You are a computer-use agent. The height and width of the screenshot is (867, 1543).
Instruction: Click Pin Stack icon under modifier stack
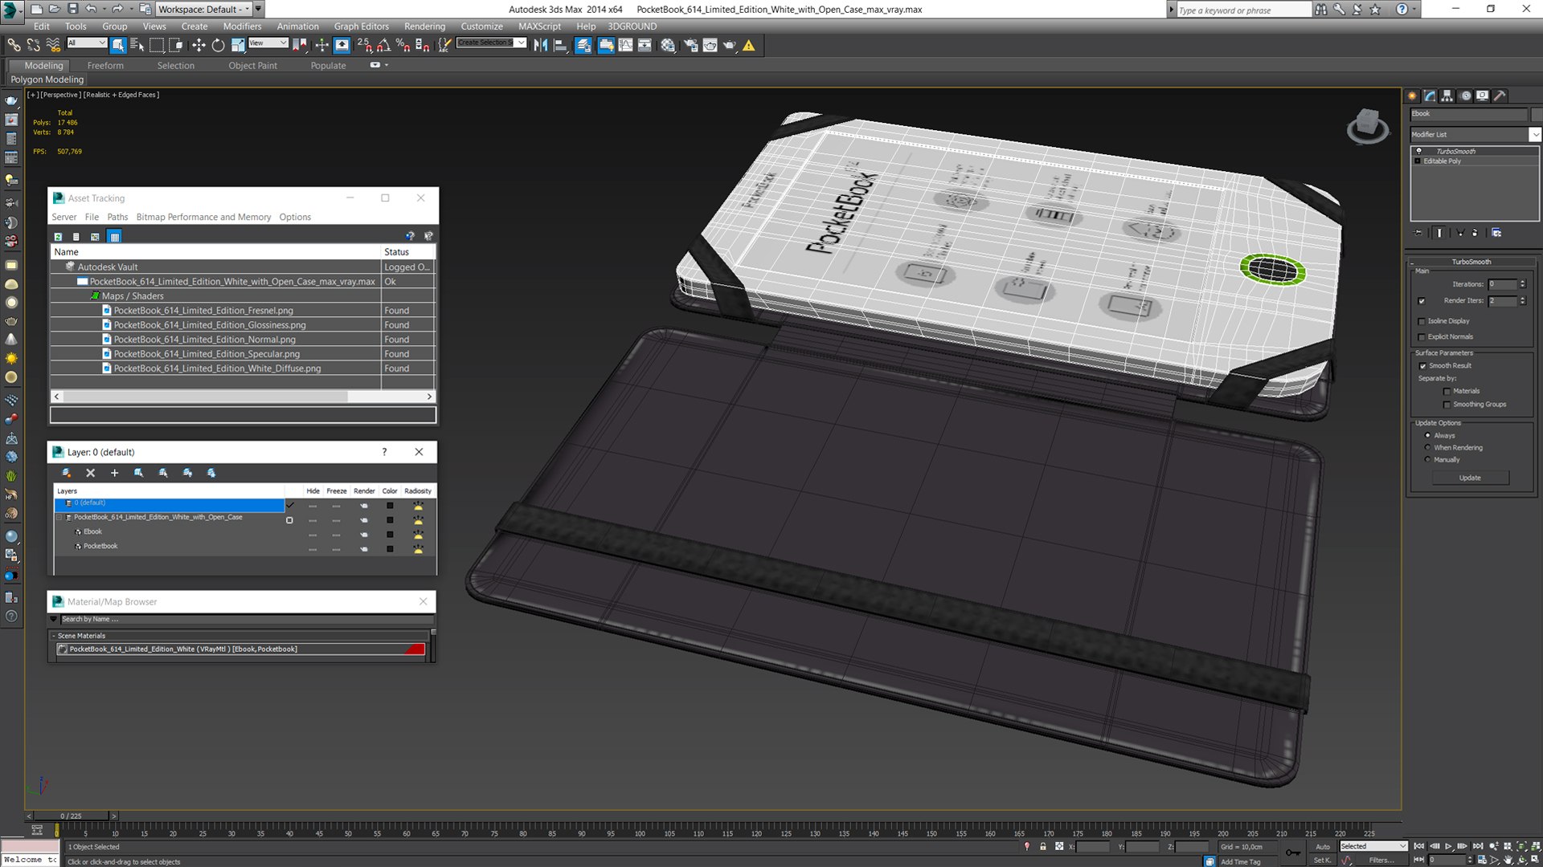[1418, 233]
